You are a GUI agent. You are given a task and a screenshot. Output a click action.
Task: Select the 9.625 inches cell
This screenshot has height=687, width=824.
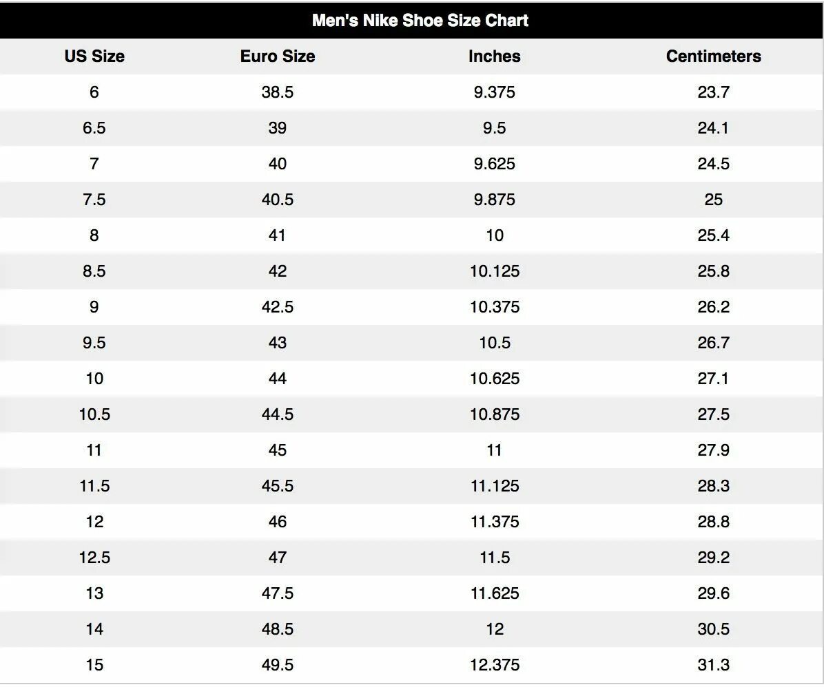(495, 164)
